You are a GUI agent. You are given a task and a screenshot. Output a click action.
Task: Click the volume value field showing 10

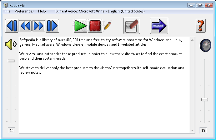[12, 130]
